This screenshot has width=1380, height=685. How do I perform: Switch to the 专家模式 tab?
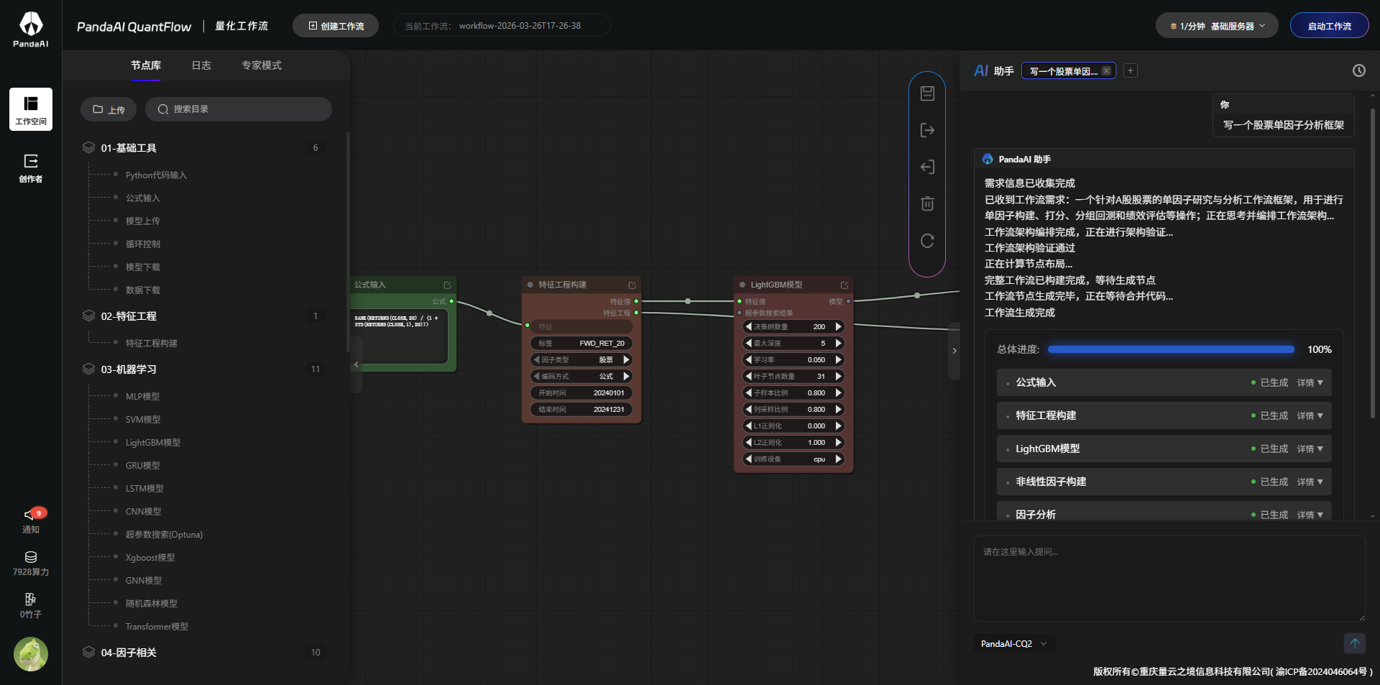pos(262,65)
